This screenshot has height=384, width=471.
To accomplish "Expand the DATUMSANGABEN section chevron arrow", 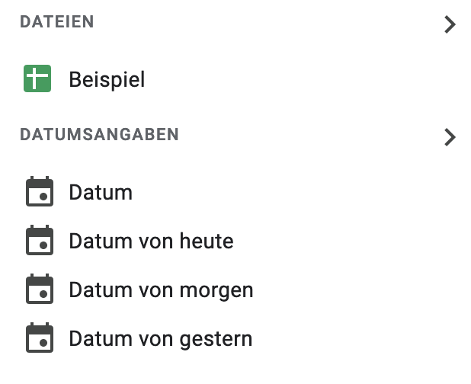I will point(450,137).
